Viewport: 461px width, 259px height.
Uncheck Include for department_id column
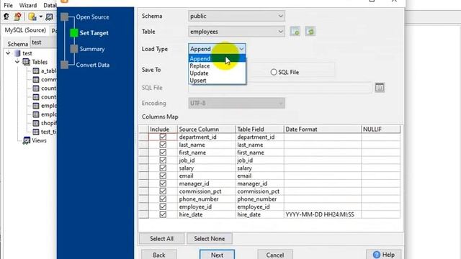click(x=163, y=137)
